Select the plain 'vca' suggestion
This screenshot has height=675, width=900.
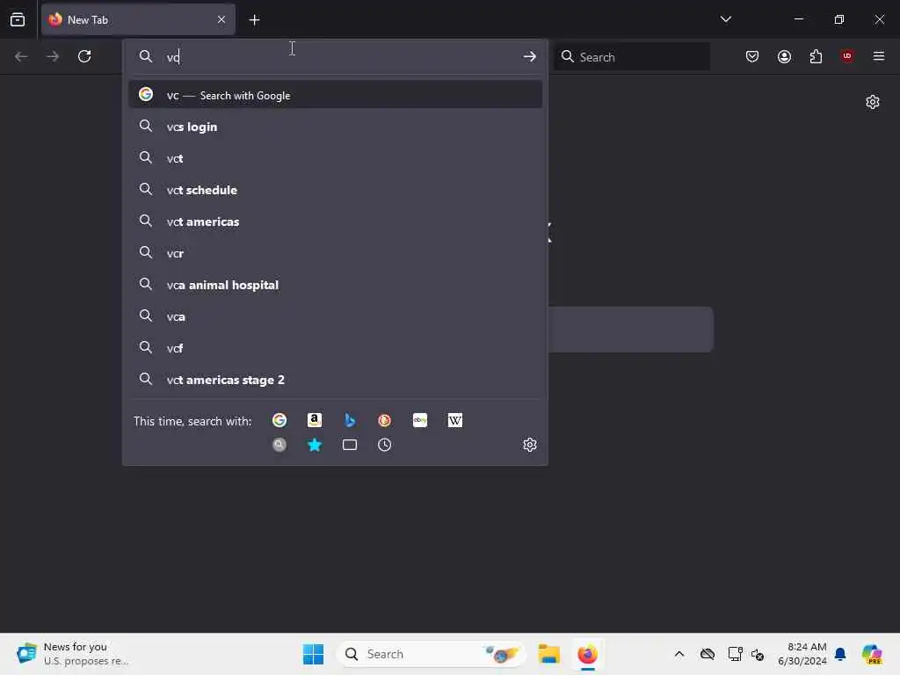pyautogui.click(x=335, y=316)
